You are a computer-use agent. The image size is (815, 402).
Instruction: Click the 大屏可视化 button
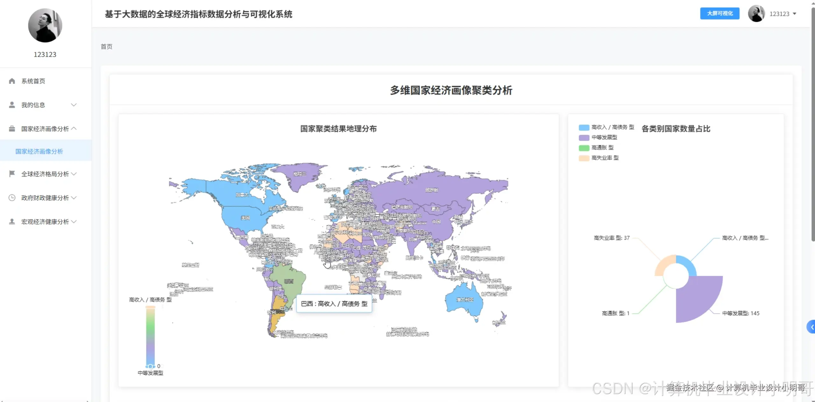pos(719,13)
